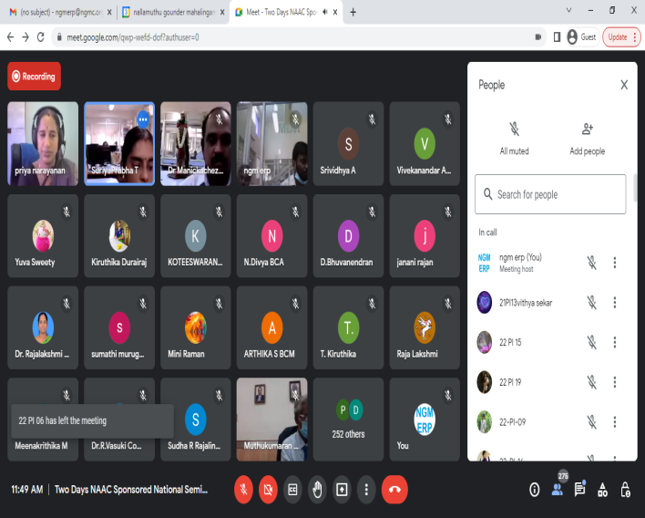
Task: Click Add people in People panel
Action: 587,138
